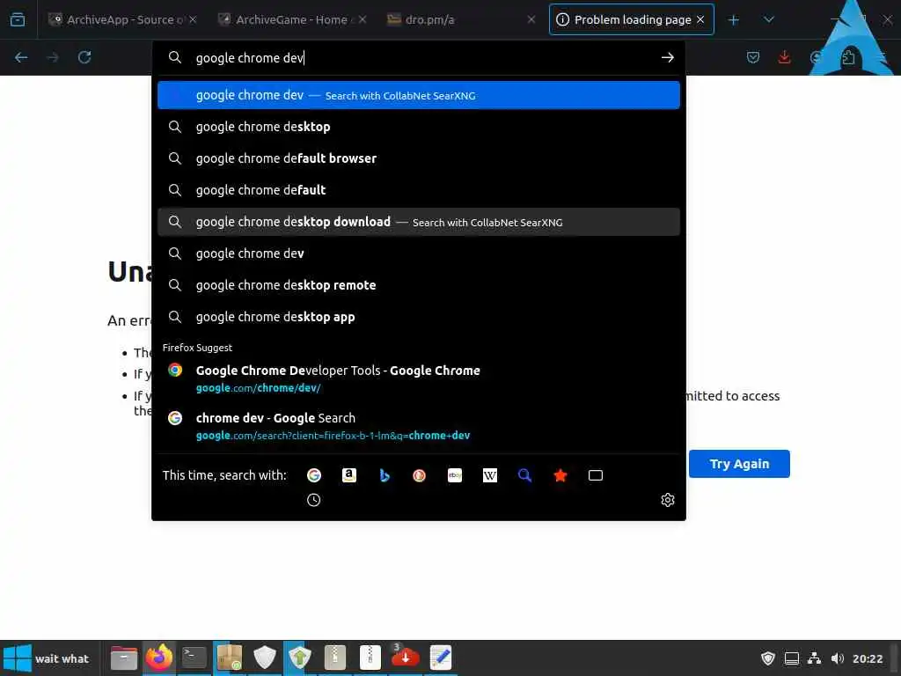Viewport: 901px width, 676px height.
Task: Reload the current page
Action: pos(84,57)
